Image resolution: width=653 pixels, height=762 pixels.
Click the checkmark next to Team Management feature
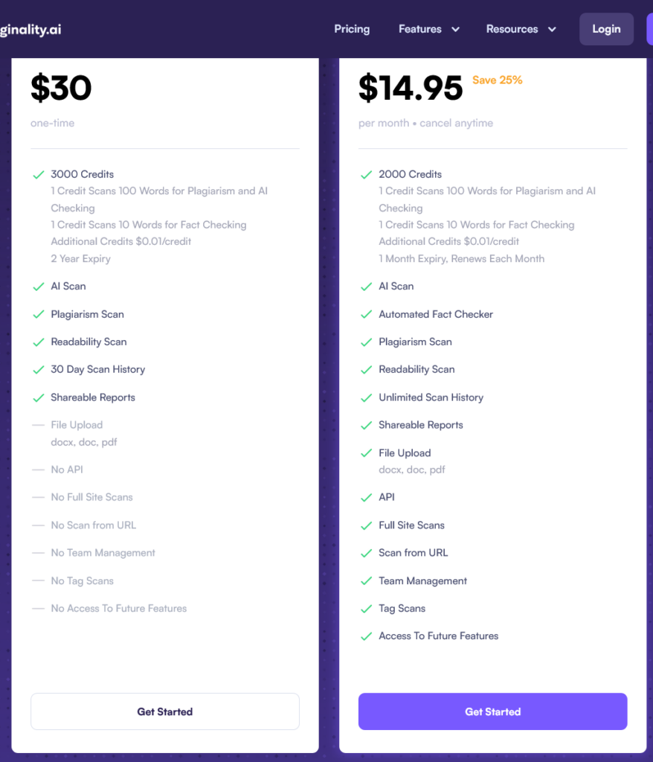point(366,580)
